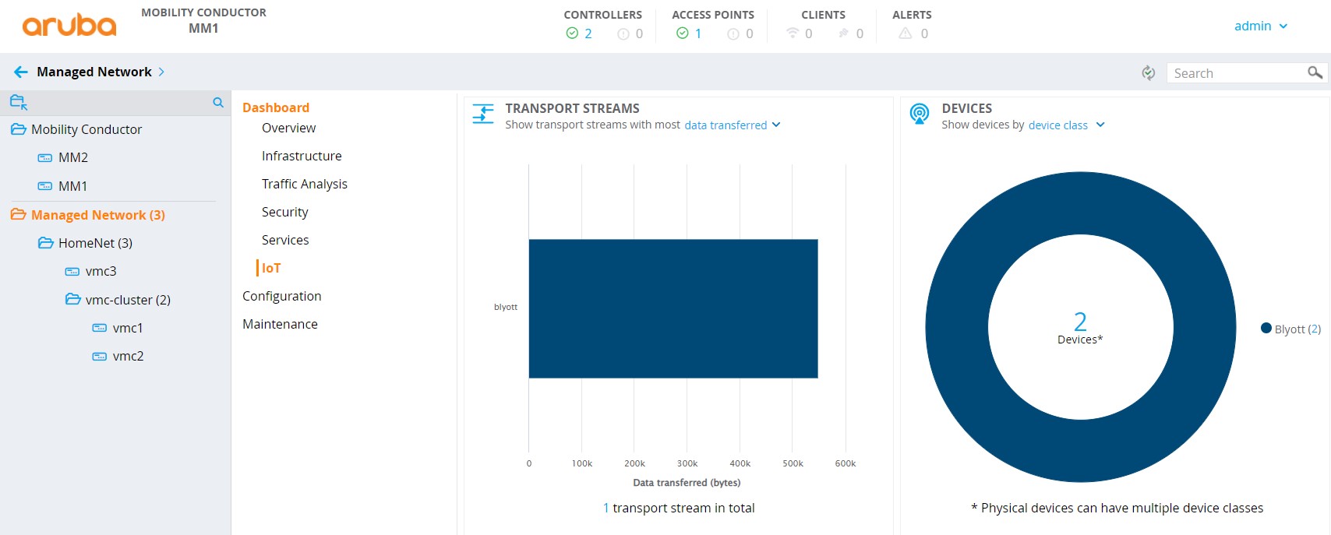This screenshot has width=1331, height=535.
Task: Open the Configuration menu
Action: coord(282,296)
